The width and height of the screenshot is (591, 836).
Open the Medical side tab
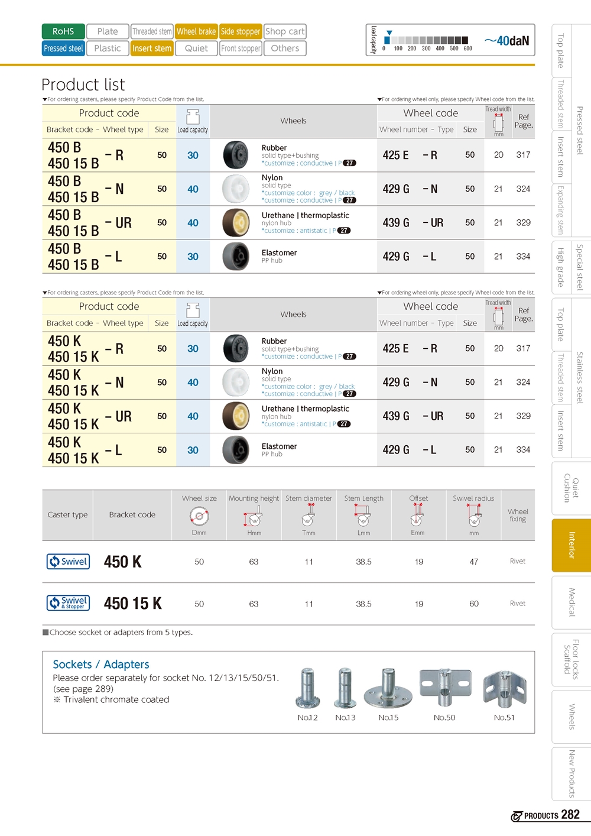(571, 602)
